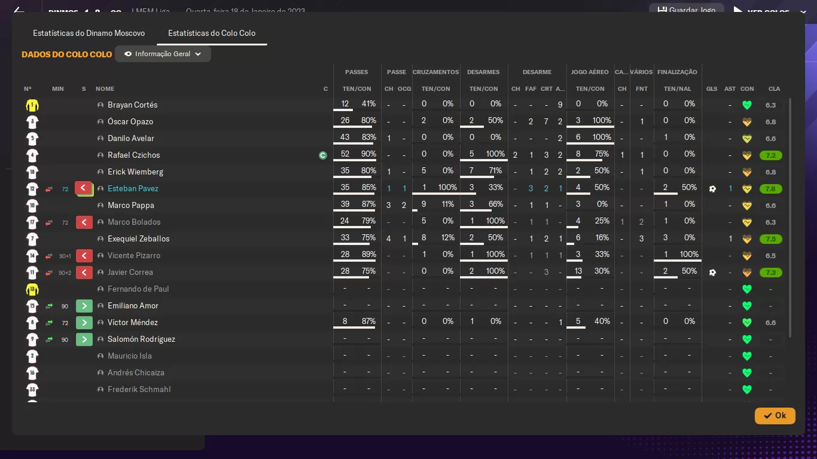Click the person icon beside Marco Pappa
The image size is (817, 459).
pos(100,206)
